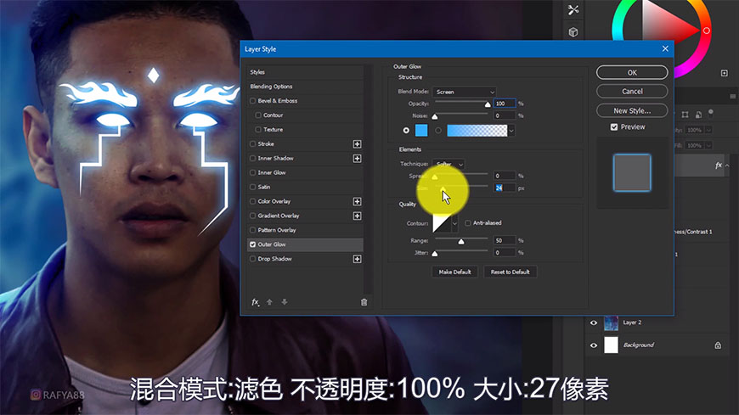739x415 pixels.
Task: Expand the gradient picker dropdown arrow
Action: (x=513, y=130)
